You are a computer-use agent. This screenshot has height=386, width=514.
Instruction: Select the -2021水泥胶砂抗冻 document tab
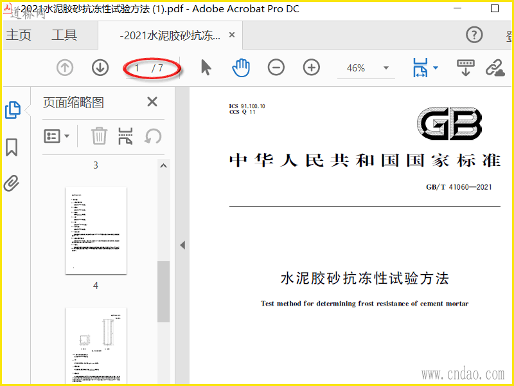170,35
